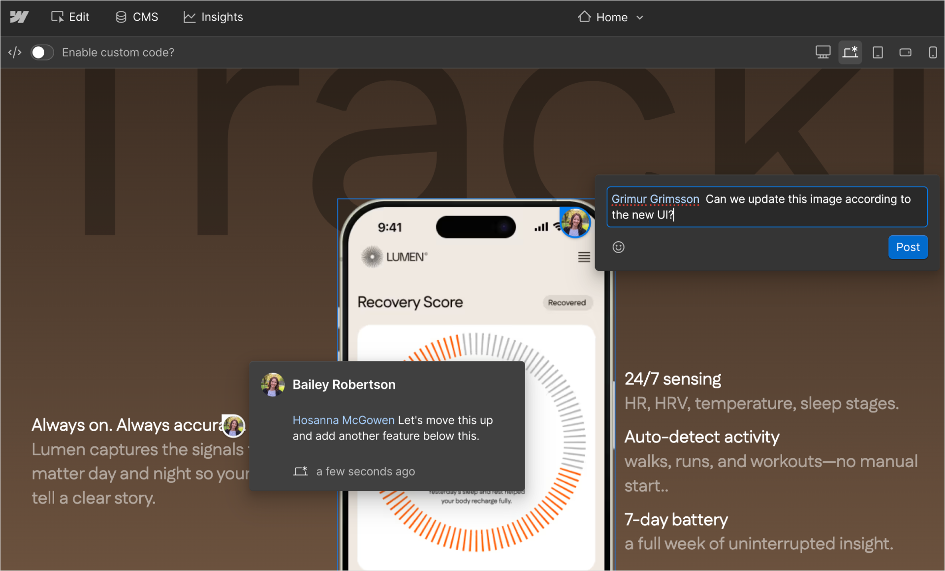Click the chevron beside Home
The image size is (945, 571).
(640, 18)
